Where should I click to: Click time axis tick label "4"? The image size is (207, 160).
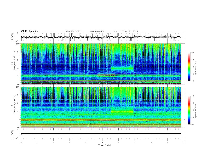tap(86, 142)
